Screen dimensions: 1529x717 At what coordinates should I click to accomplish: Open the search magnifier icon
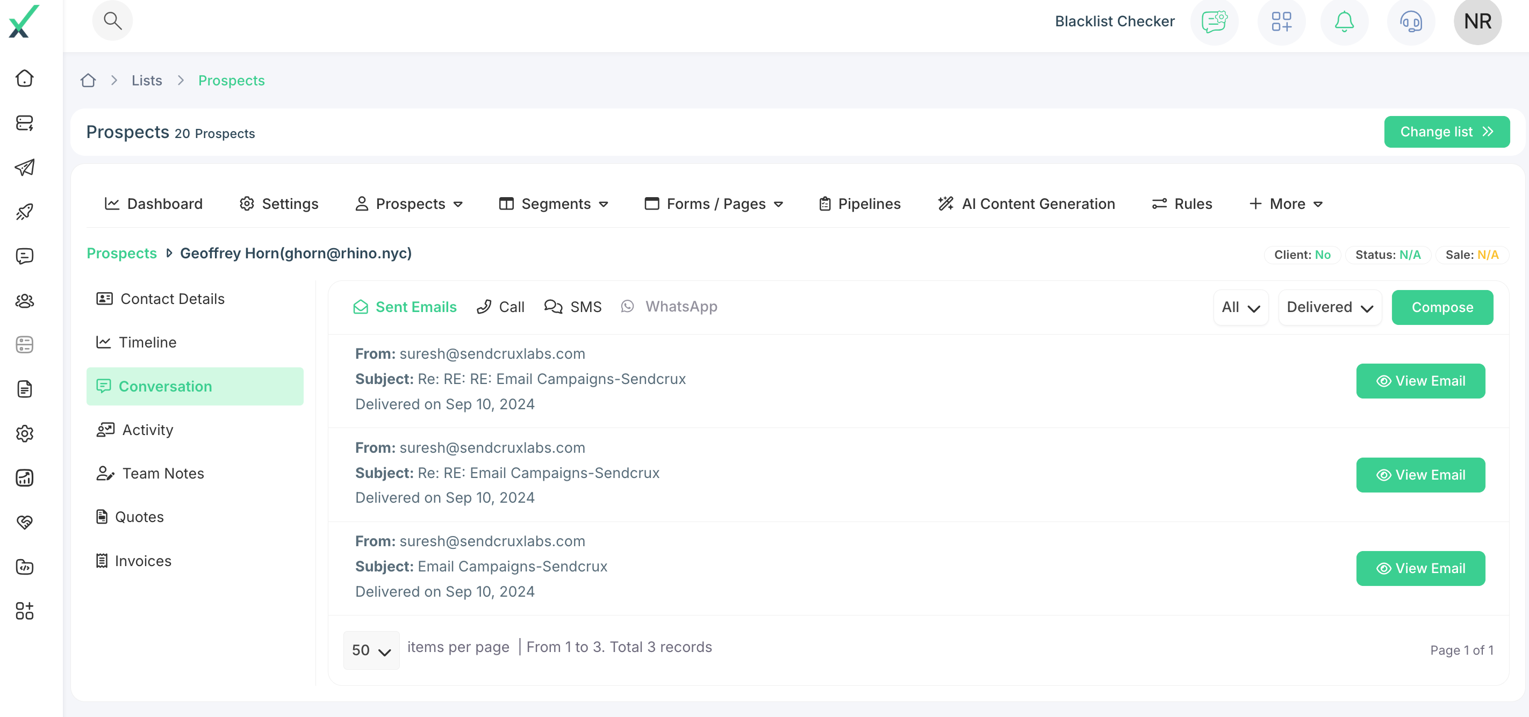[x=113, y=20]
